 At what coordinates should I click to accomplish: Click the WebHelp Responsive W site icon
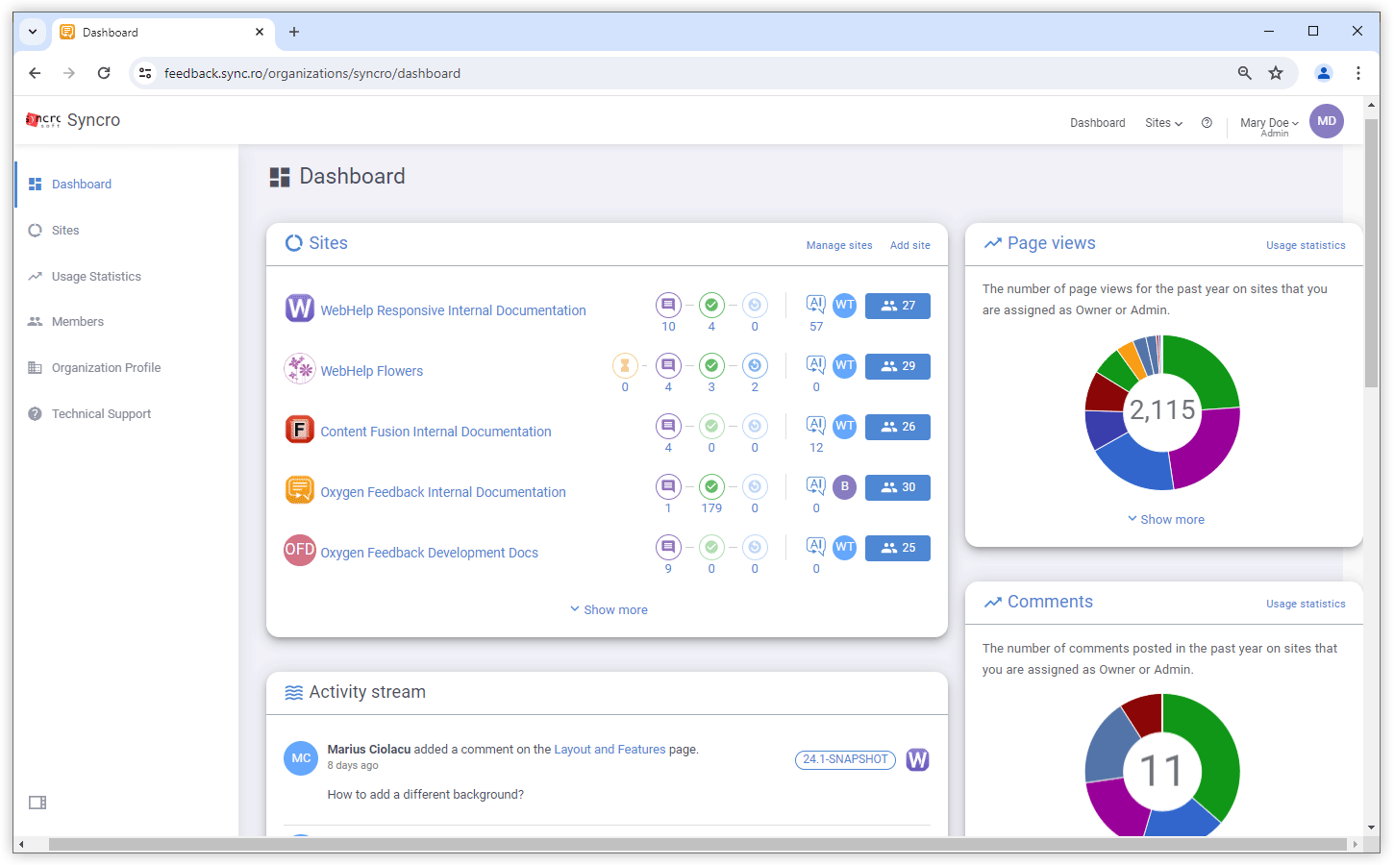[300, 308]
